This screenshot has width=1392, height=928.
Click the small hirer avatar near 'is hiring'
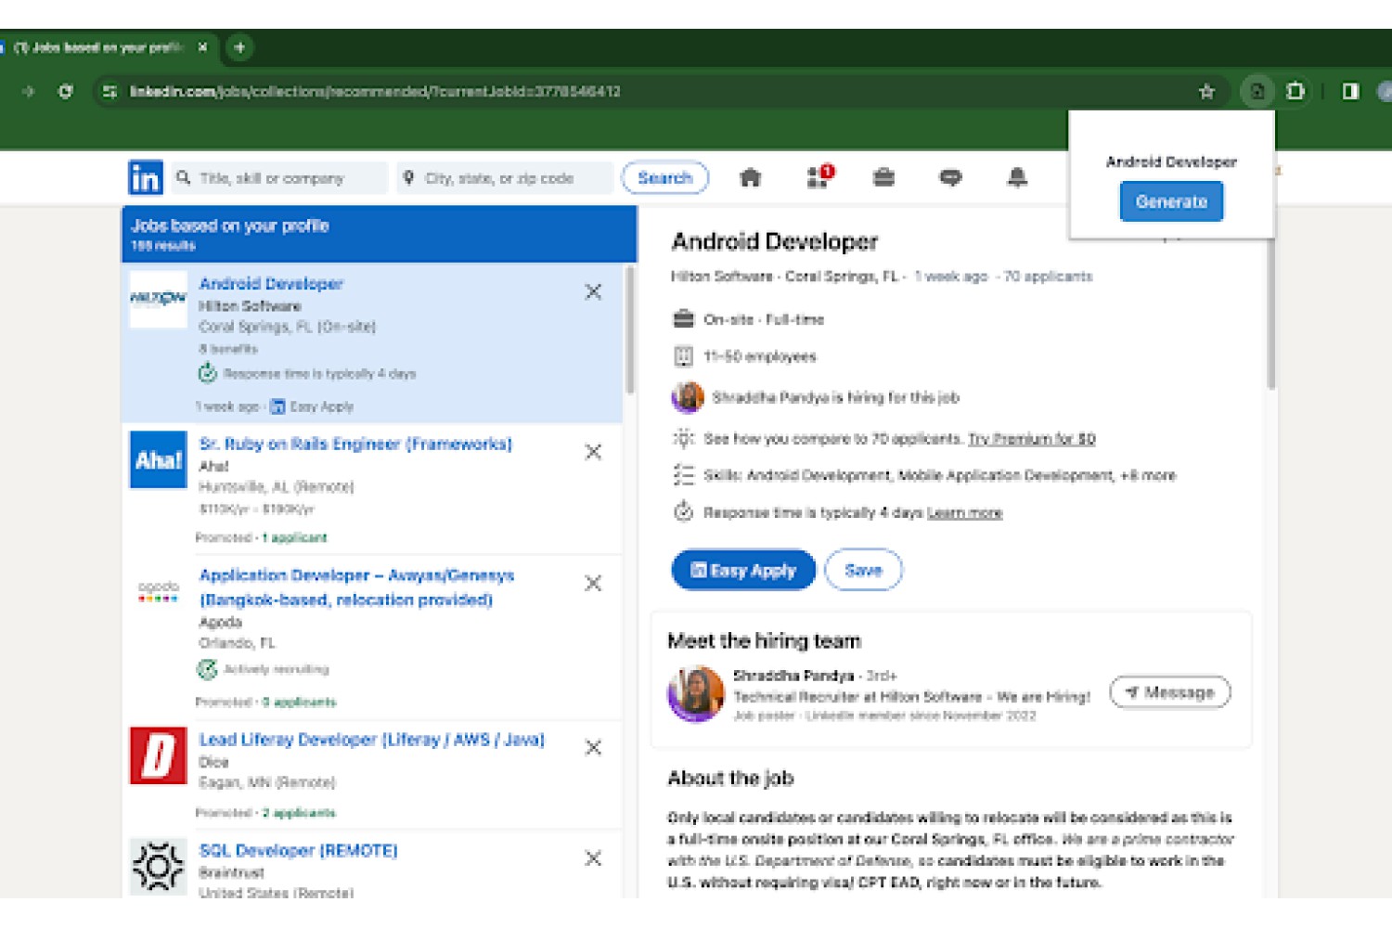[688, 397]
